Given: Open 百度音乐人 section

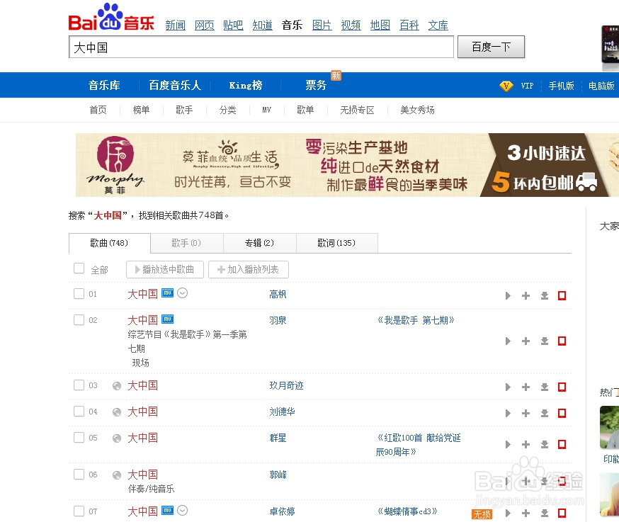Looking at the screenshot, I should pyautogui.click(x=175, y=85).
